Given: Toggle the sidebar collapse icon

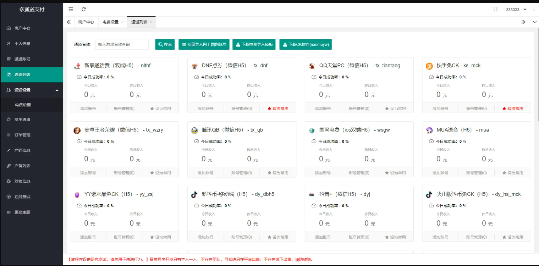Looking at the screenshot, I should [x=71, y=9].
